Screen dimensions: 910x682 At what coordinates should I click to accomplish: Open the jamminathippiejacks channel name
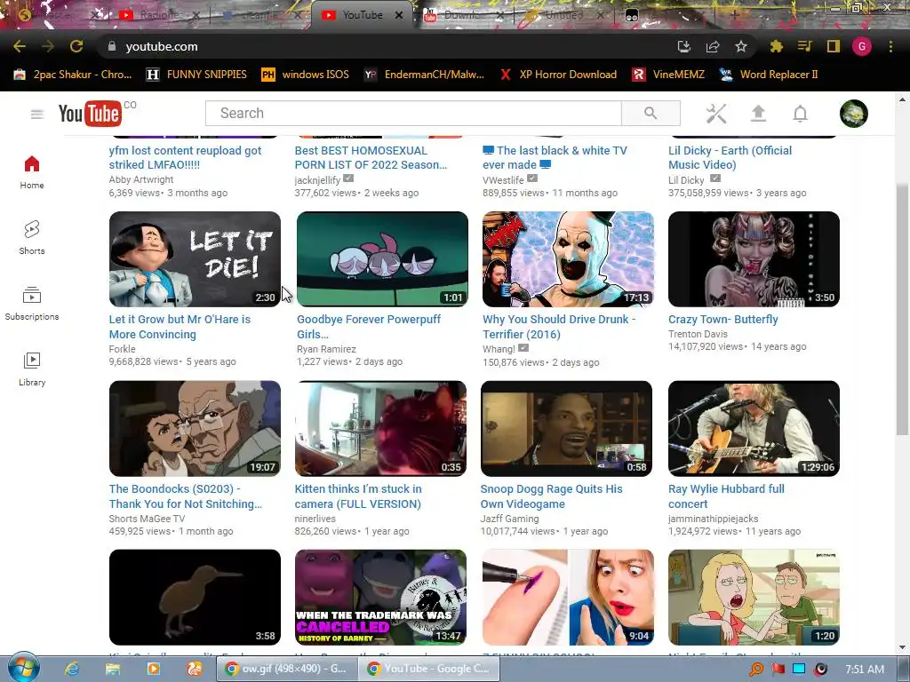[714, 519]
